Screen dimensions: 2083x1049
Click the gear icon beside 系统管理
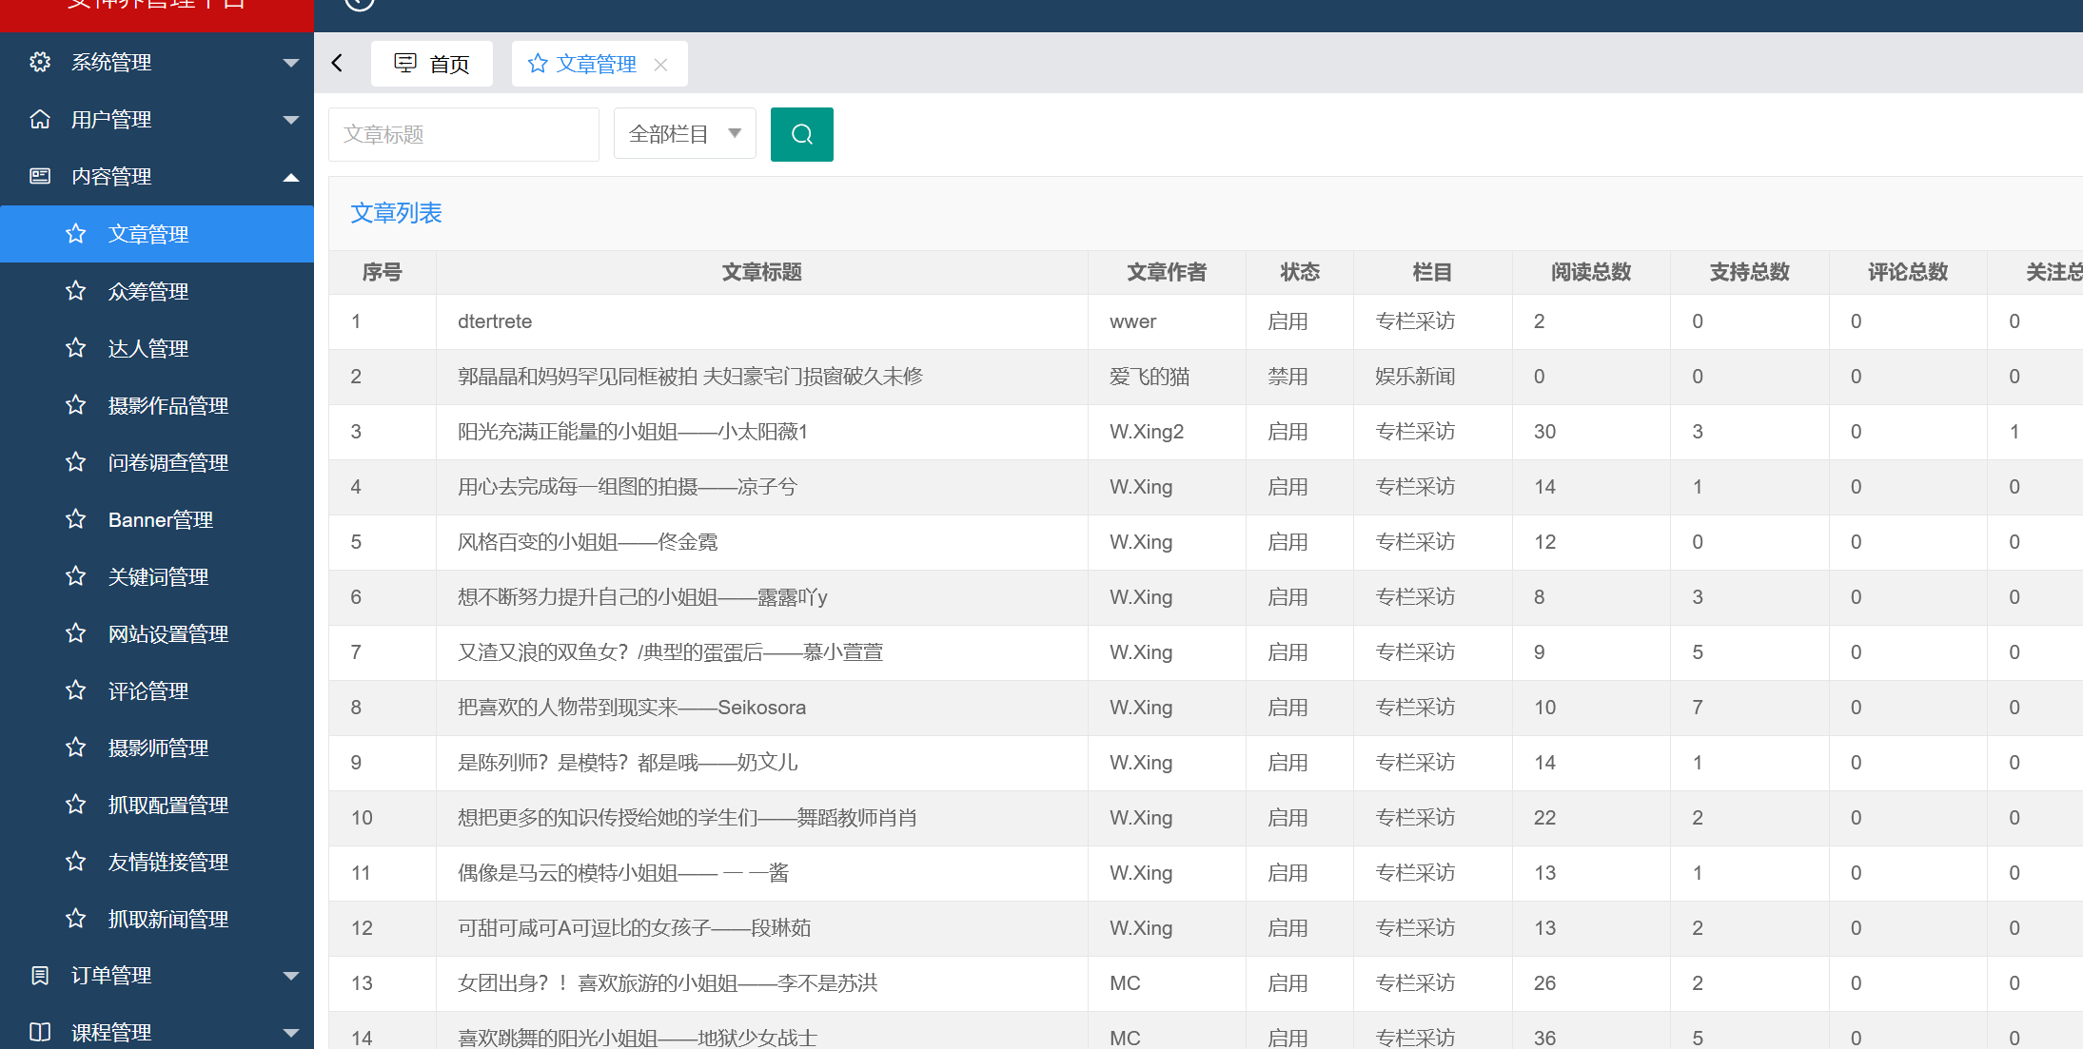40,62
